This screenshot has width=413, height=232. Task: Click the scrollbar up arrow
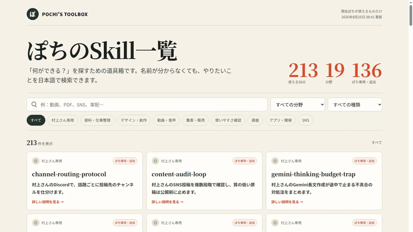pyautogui.click(x=411, y=2)
